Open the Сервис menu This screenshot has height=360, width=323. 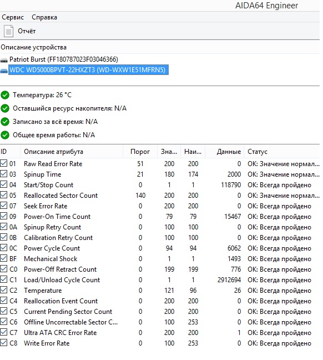click(13, 17)
